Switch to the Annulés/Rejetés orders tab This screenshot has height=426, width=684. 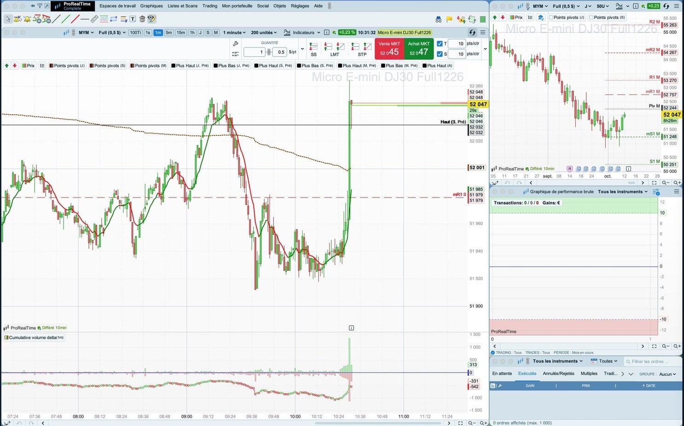click(558, 373)
